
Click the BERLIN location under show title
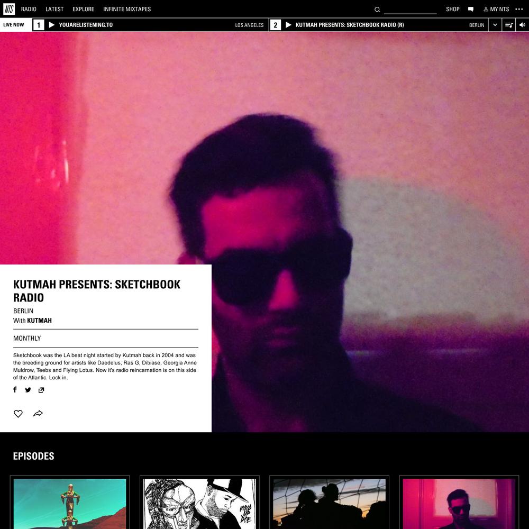click(23, 311)
